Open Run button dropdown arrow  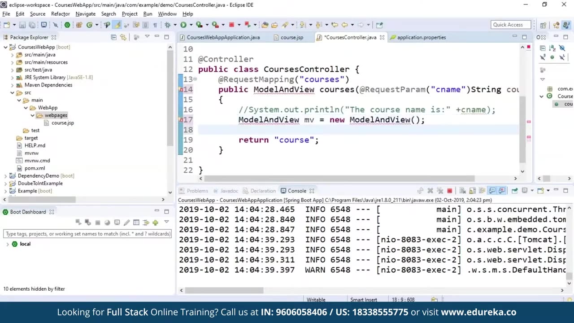point(191,25)
